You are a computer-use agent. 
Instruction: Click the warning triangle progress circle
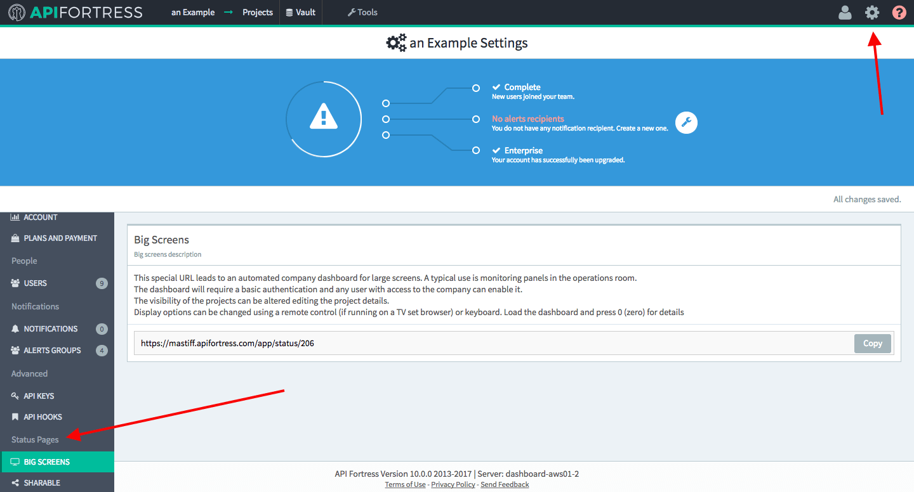[324, 119]
